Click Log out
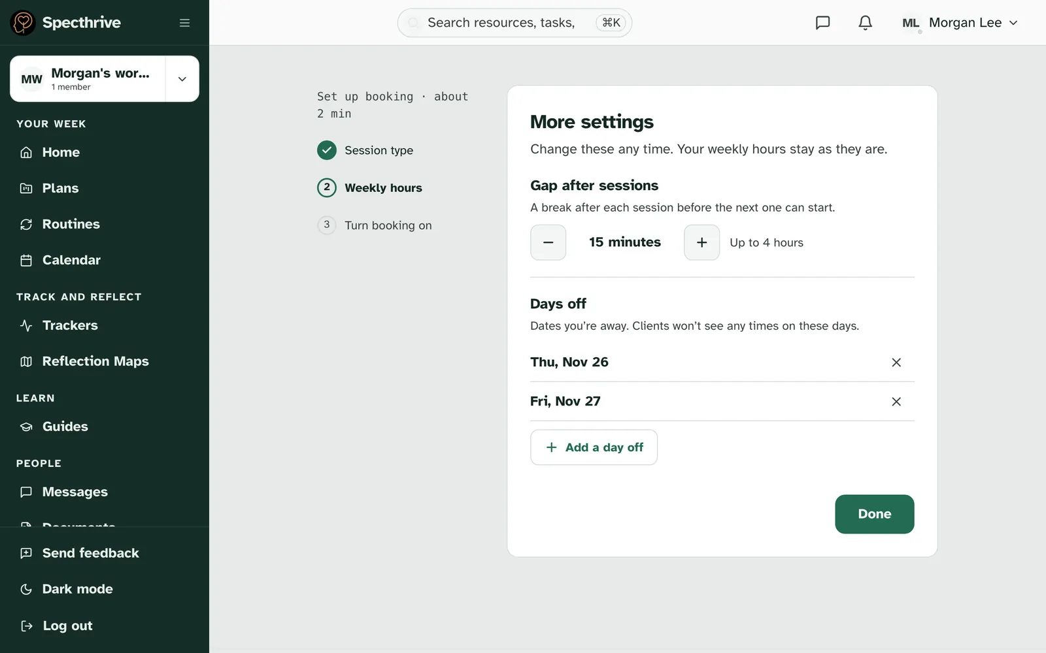The height and width of the screenshot is (653, 1046). coord(105,626)
